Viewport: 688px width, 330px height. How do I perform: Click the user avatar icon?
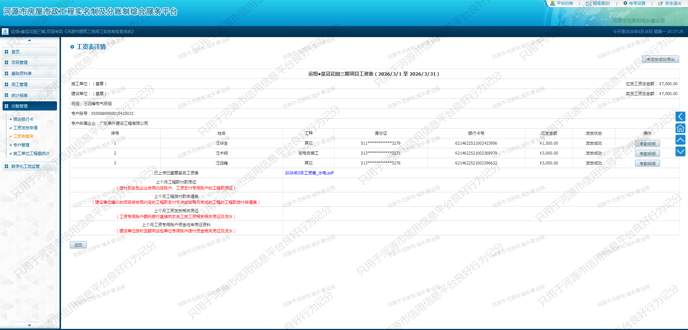click(5, 32)
